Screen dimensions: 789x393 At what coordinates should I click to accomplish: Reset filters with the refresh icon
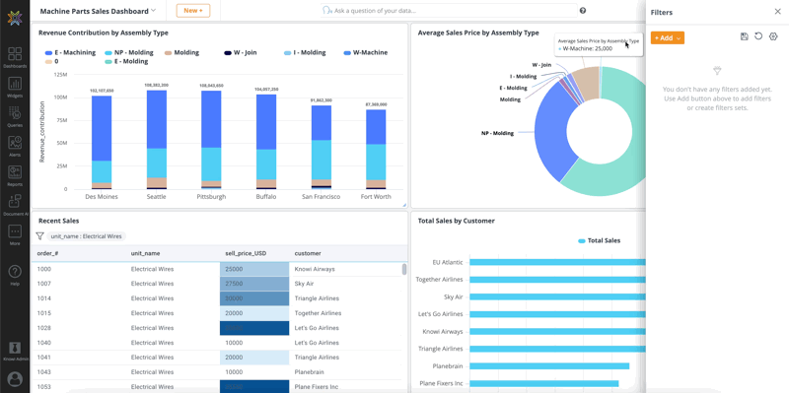click(758, 36)
